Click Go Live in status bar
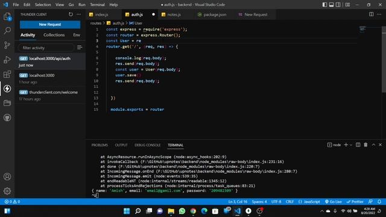Screen dimensions: 386x217 (x=333, y=201)
